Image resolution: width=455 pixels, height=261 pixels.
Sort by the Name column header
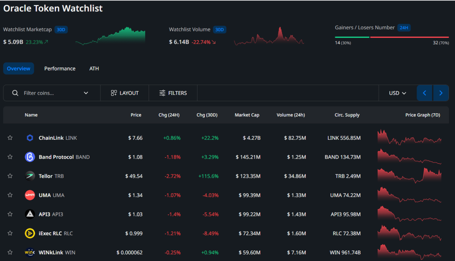(31, 115)
